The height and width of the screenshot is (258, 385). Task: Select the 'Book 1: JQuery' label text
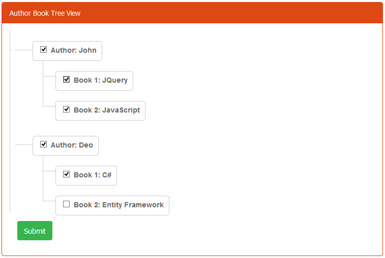click(100, 81)
